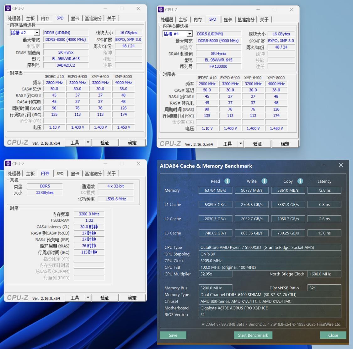Click the CPU-Z logo in the slot #2 SPD window footer
Viewport: 353px width, 349px height.
pos(18,142)
